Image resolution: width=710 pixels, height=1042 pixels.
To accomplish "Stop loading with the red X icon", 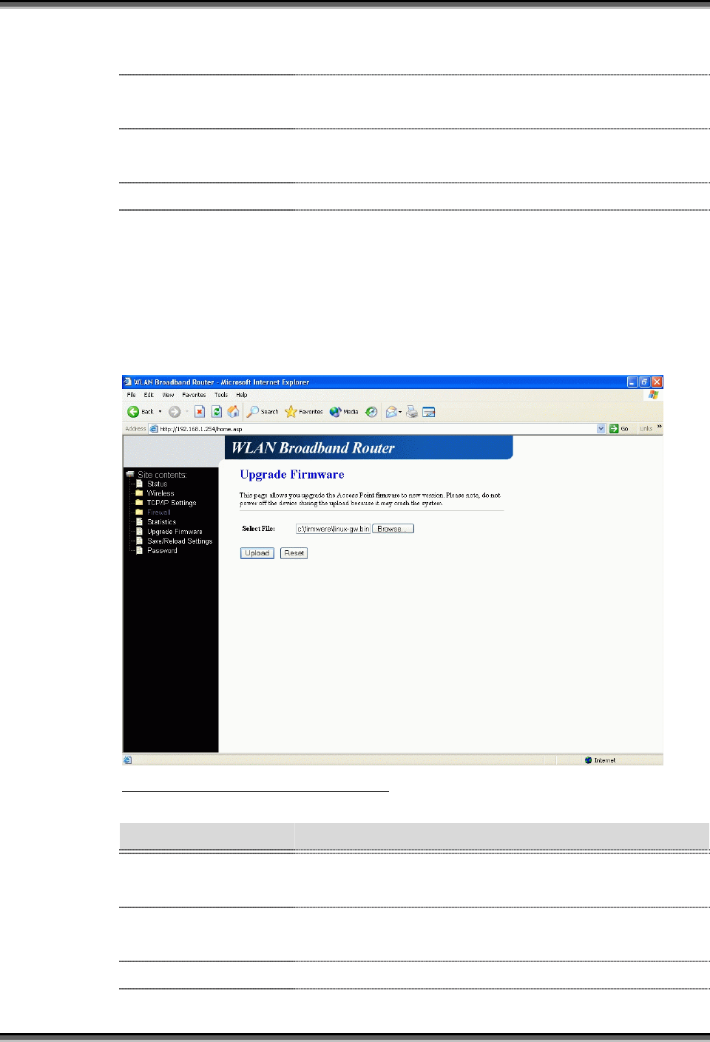I will [x=200, y=412].
